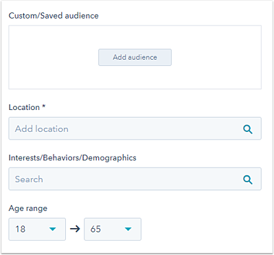This screenshot has width=274, height=255.
Task: Click the teal caret beside 65
Action: click(128, 229)
